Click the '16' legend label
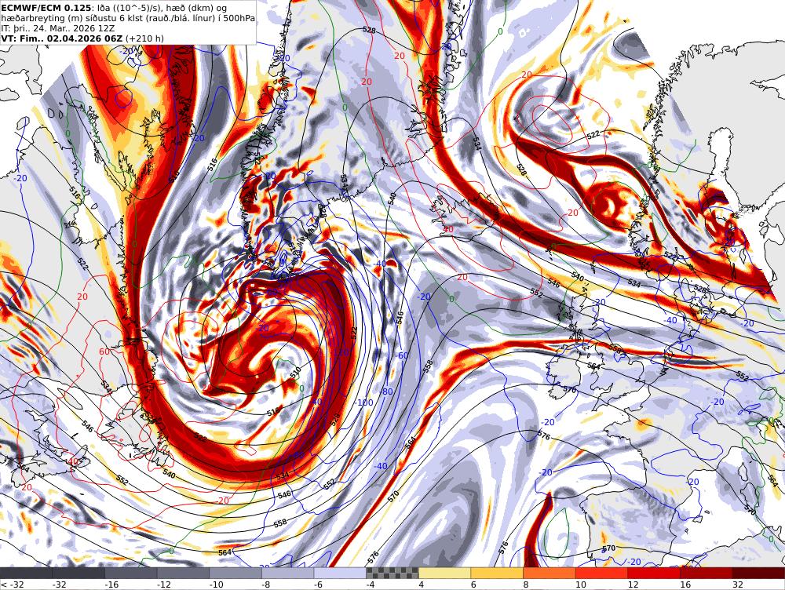785x590 pixels. 685,585
